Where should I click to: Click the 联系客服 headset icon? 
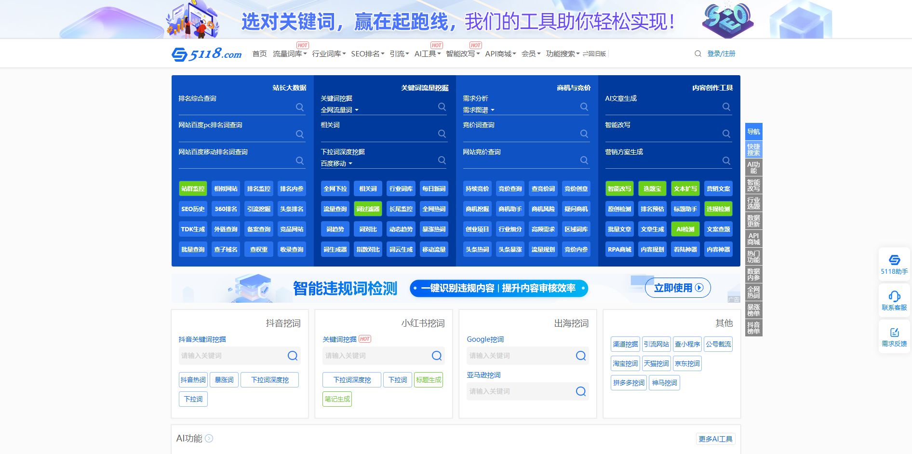click(x=894, y=296)
